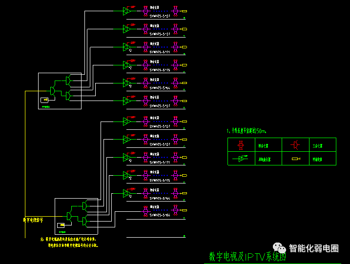This screenshot has height=264, width=350.
Task: Click the legend label beside the terminating resistor symbol
Action: 317,160
